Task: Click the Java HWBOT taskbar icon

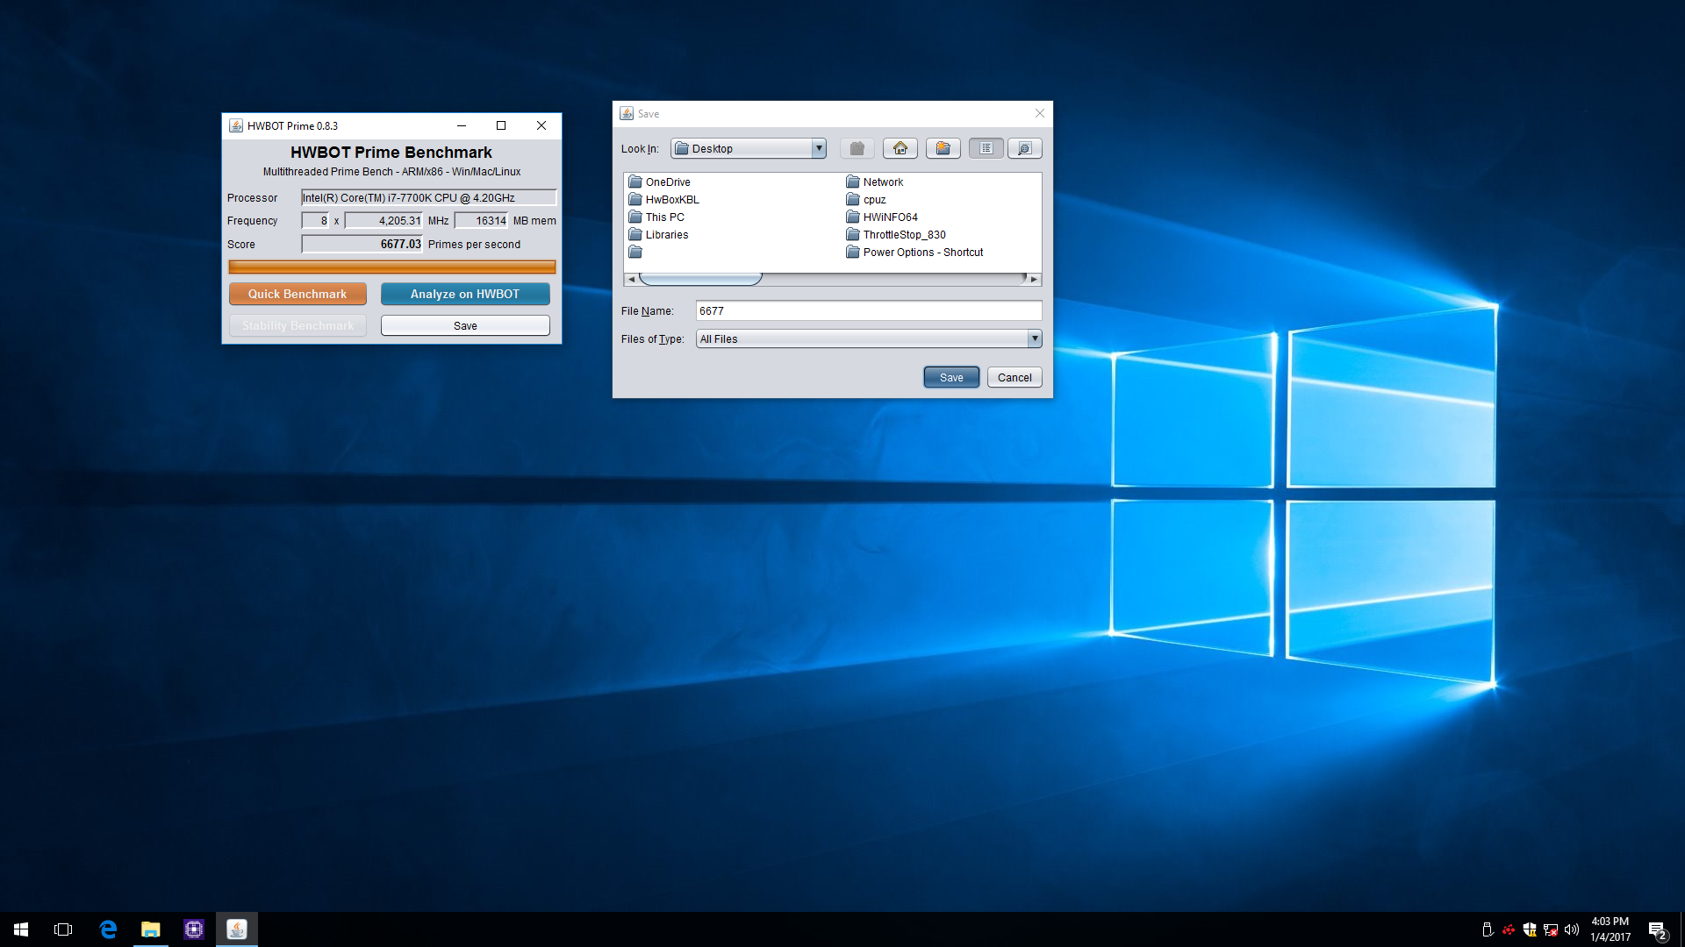Action: [237, 929]
